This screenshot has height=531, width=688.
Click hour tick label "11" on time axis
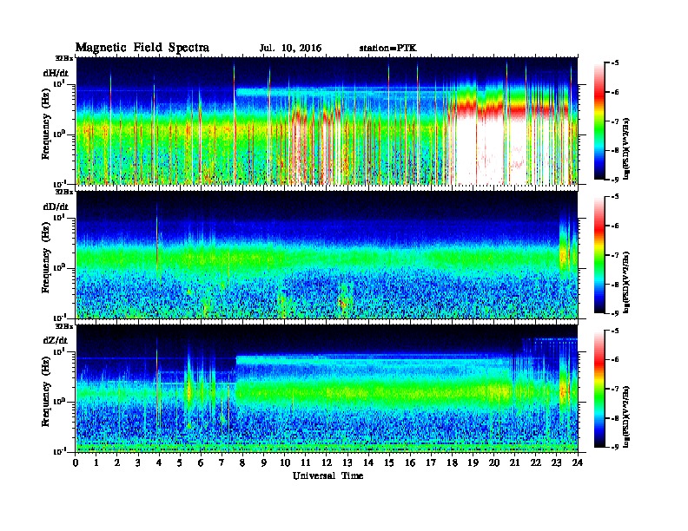(x=306, y=462)
